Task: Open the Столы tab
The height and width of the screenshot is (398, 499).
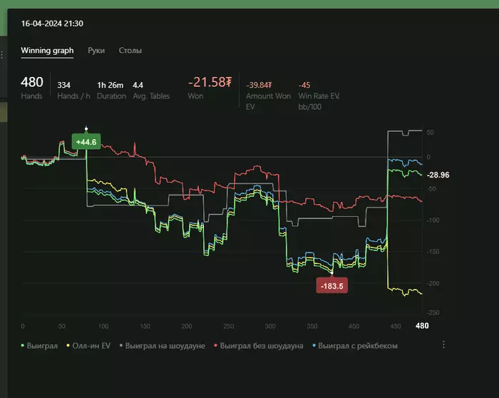Action: (x=130, y=51)
